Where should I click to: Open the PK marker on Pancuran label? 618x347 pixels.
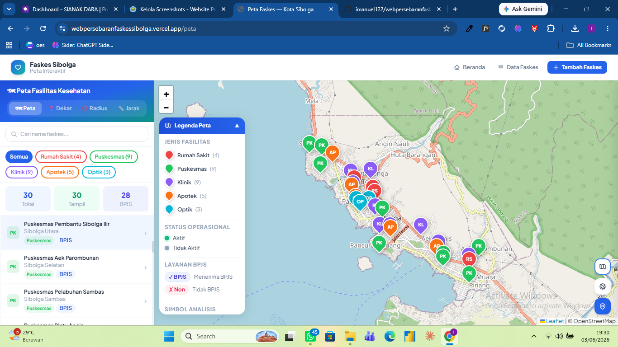[x=379, y=243]
